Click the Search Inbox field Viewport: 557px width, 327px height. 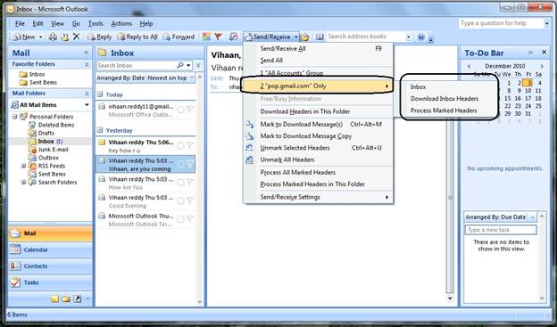(137, 66)
